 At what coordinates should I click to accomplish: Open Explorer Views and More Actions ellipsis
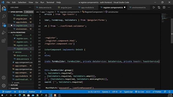pos(30,7)
